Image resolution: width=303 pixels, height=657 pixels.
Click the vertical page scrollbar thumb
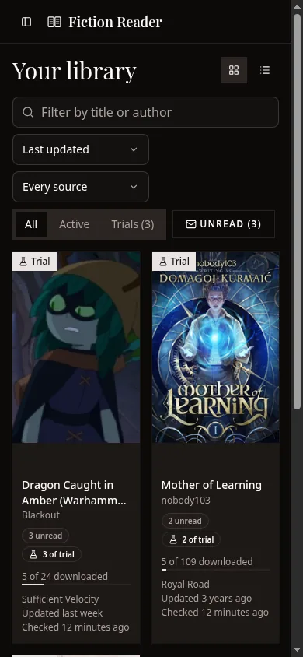[297, 211]
